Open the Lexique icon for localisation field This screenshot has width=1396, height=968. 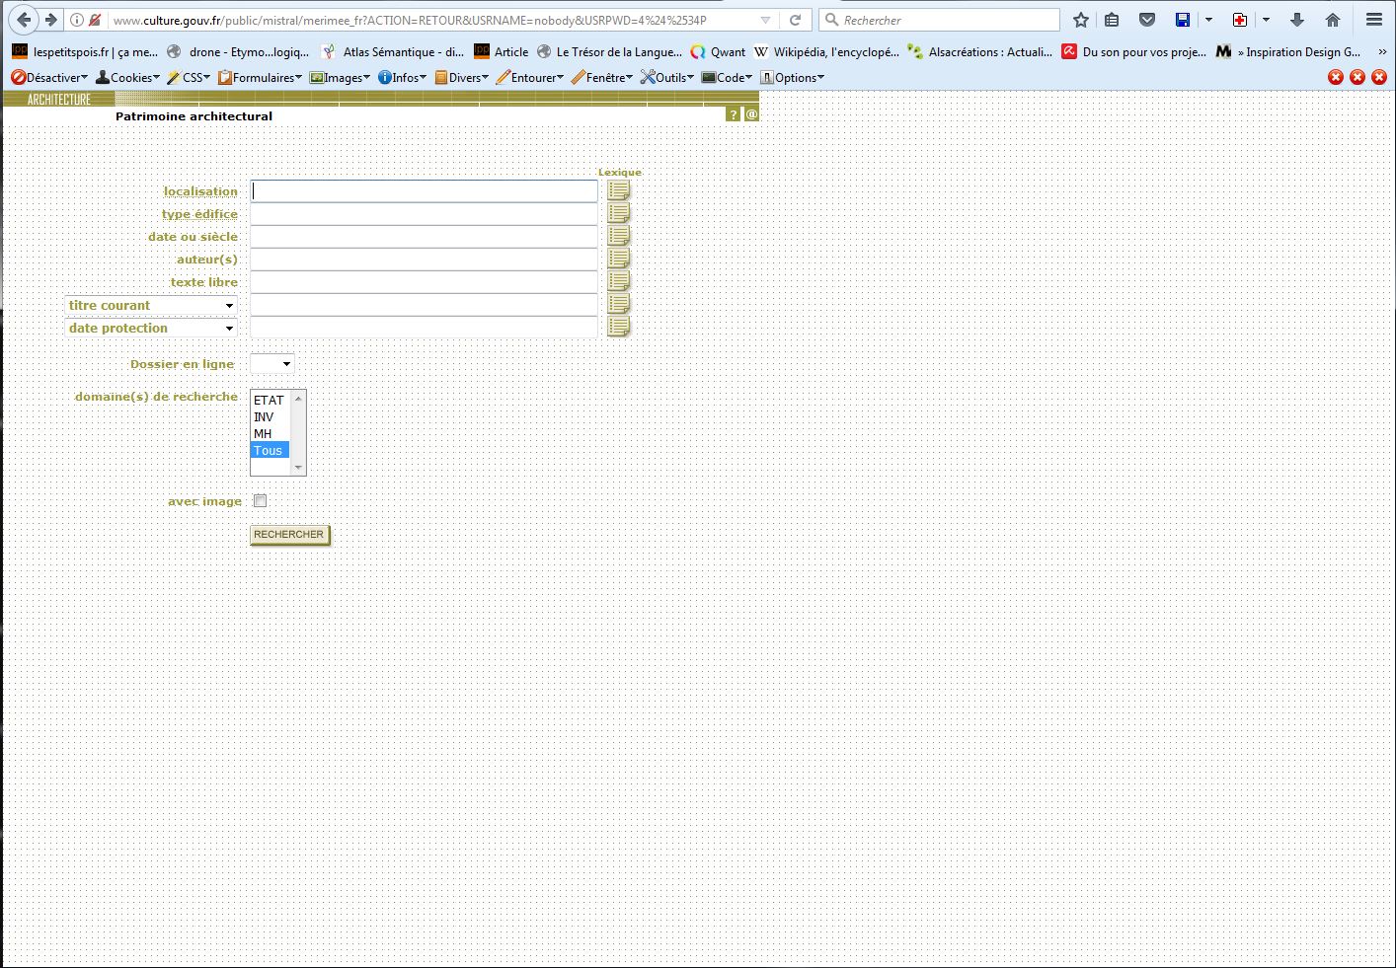coord(618,190)
